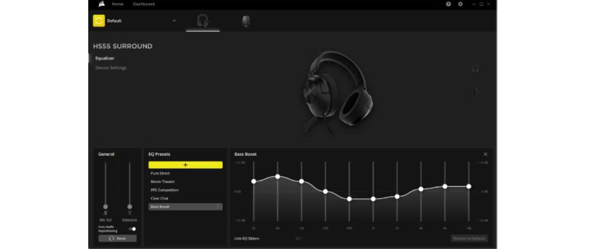Click the 8k EQ slider handle

click(445, 186)
